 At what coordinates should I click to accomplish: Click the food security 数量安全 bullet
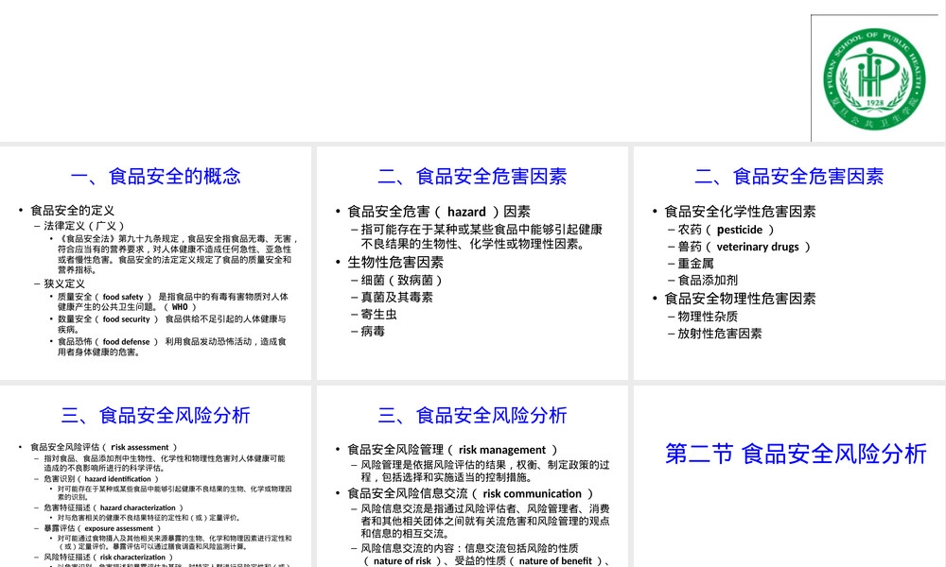[x=172, y=324]
